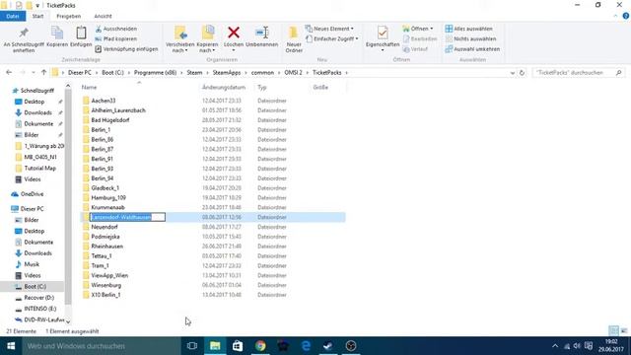Viewport: 631px width, 355px height.
Task: Open the Datei tab
Action: tap(13, 16)
